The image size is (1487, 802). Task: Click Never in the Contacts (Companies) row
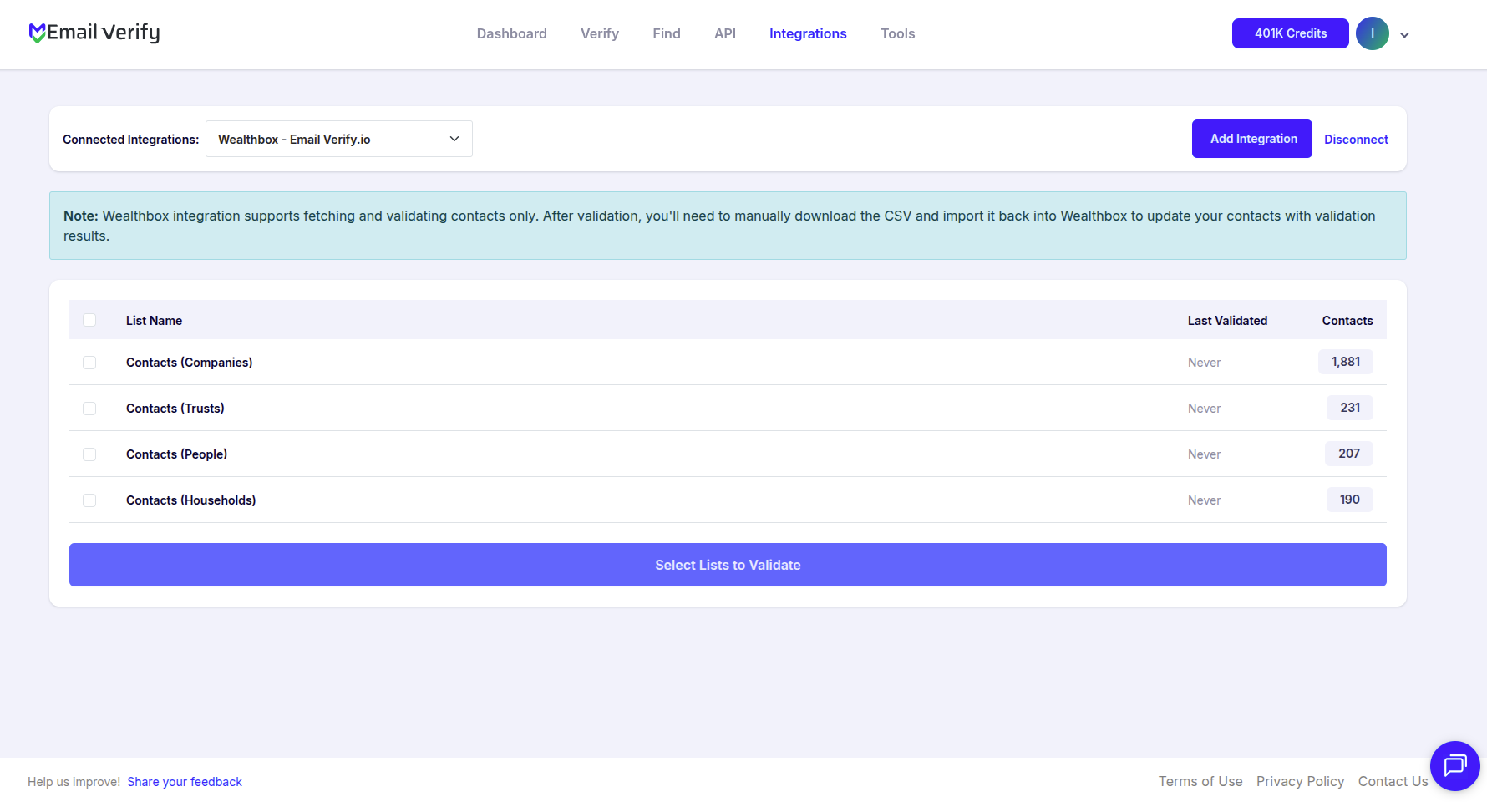(x=1205, y=363)
